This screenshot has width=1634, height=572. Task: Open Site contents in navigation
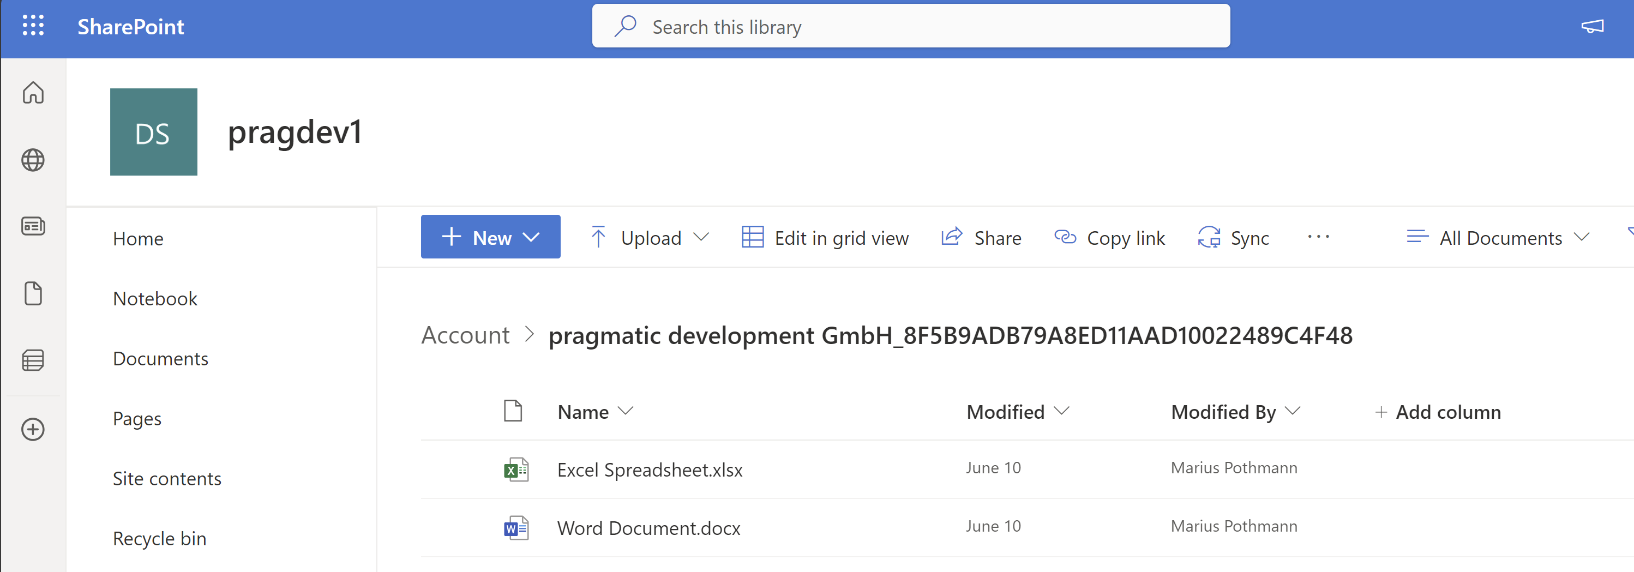[x=167, y=478]
